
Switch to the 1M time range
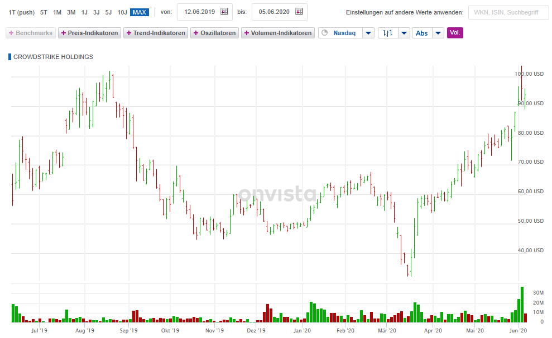click(x=57, y=12)
